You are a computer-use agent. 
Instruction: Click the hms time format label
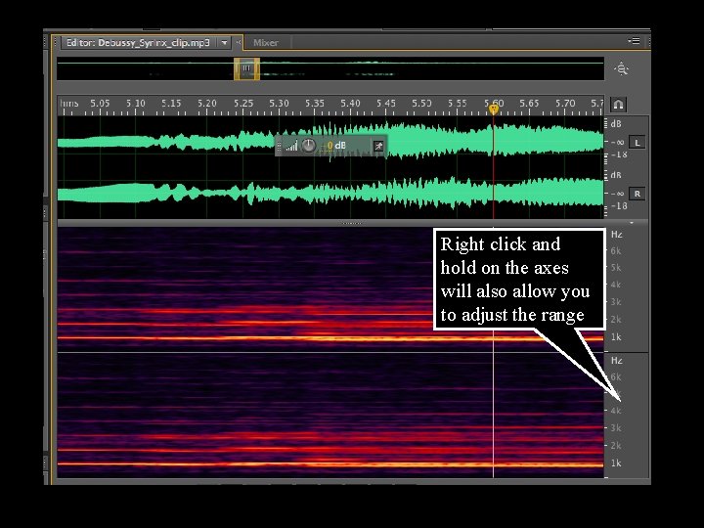pyautogui.click(x=69, y=104)
